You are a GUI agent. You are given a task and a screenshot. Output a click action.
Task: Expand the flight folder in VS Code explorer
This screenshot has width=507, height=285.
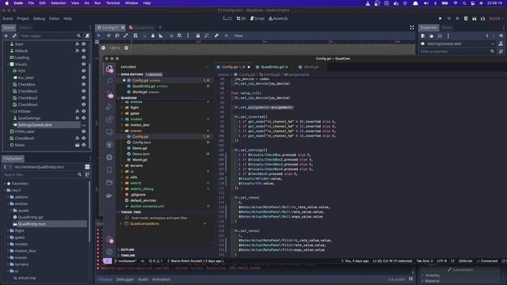coord(122,108)
